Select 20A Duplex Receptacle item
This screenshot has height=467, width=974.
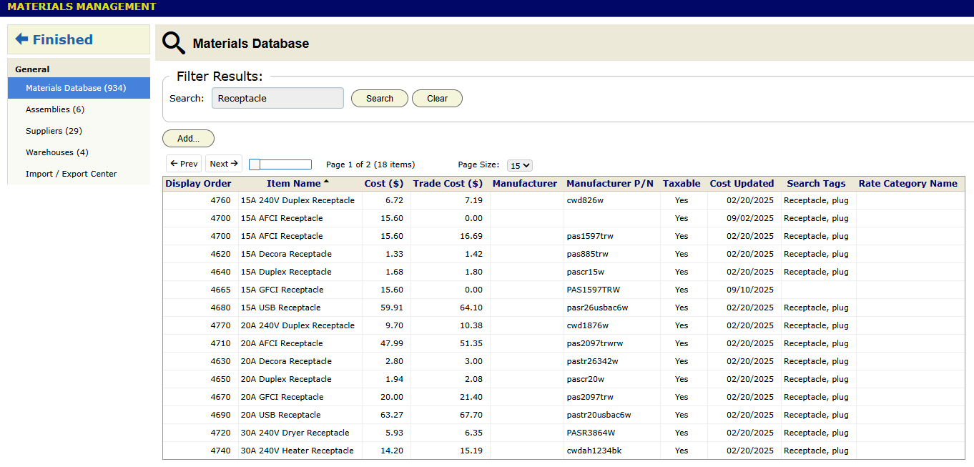click(286, 379)
